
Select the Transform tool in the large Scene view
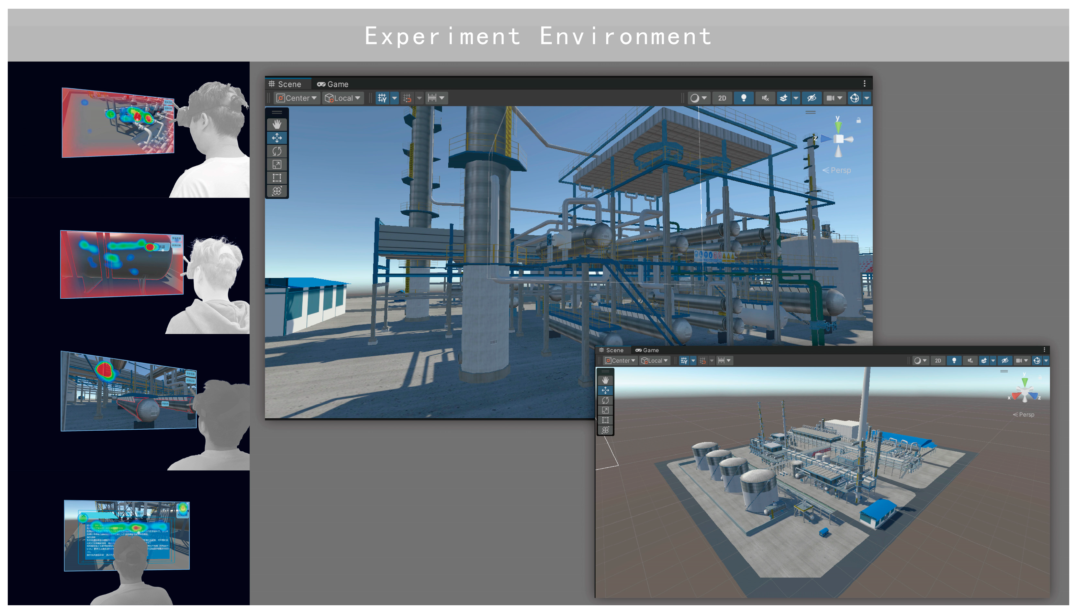pos(276,191)
